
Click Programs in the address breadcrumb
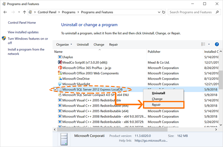pyautogui.click(x=68, y=12)
